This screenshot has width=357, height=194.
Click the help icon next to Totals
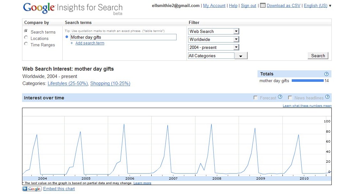pyautogui.click(x=326, y=74)
